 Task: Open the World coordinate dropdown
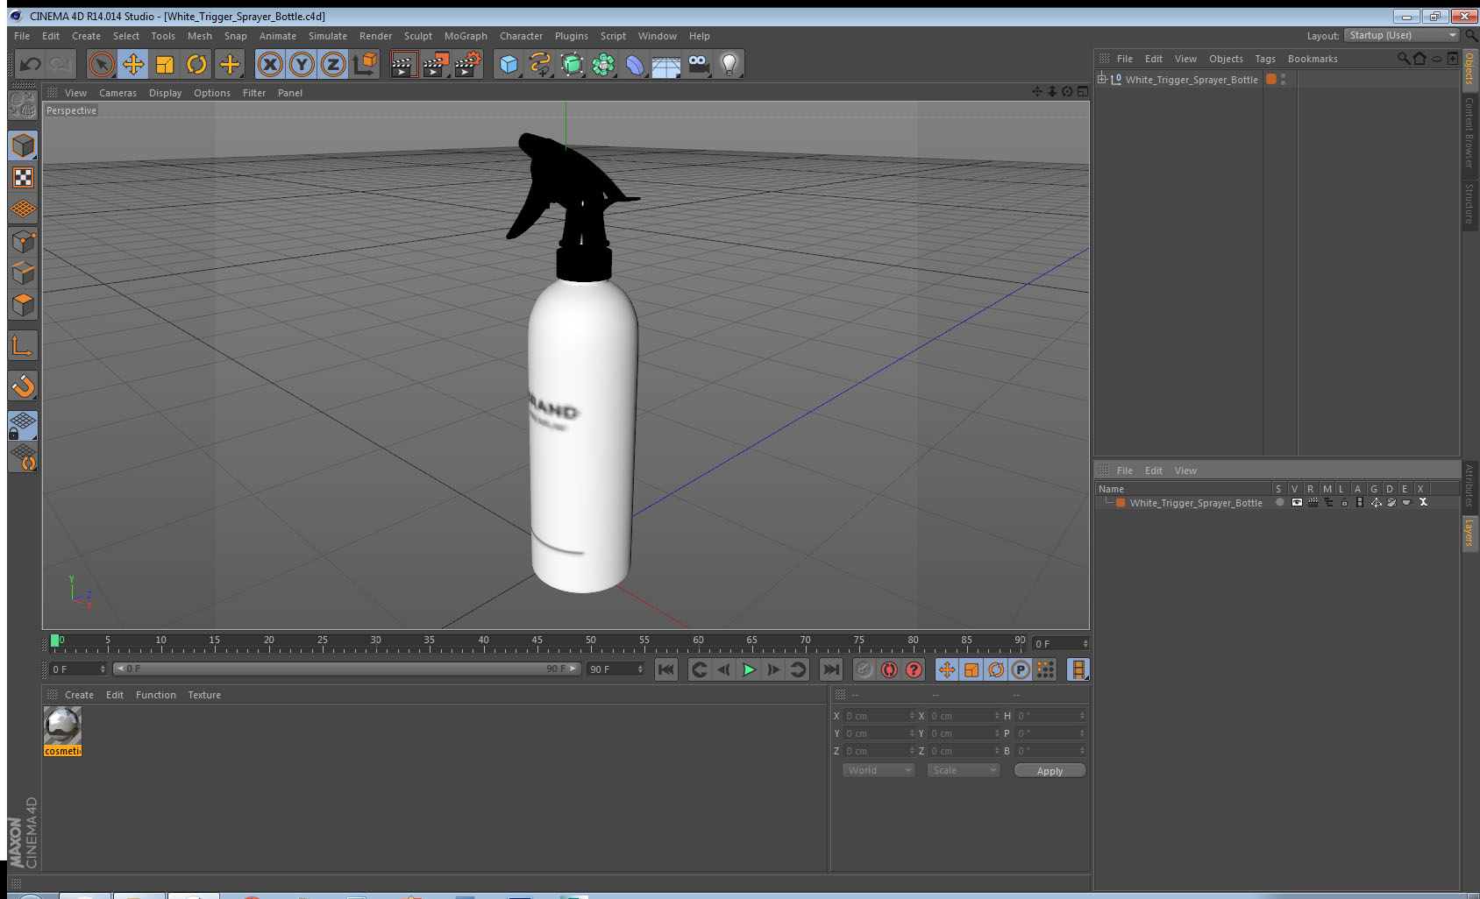pyautogui.click(x=879, y=770)
